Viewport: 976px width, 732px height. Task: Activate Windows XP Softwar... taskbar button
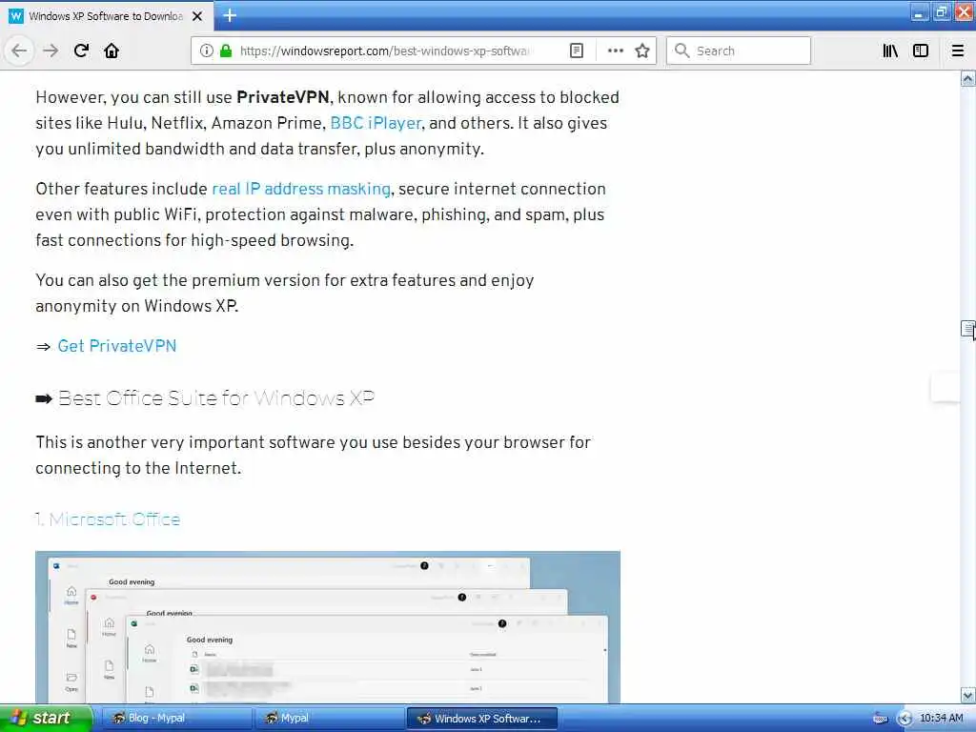pyautogui.click(x=481, y=719)
